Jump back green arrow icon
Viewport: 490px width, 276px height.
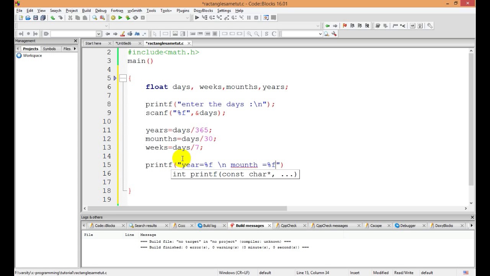point(327,26)
